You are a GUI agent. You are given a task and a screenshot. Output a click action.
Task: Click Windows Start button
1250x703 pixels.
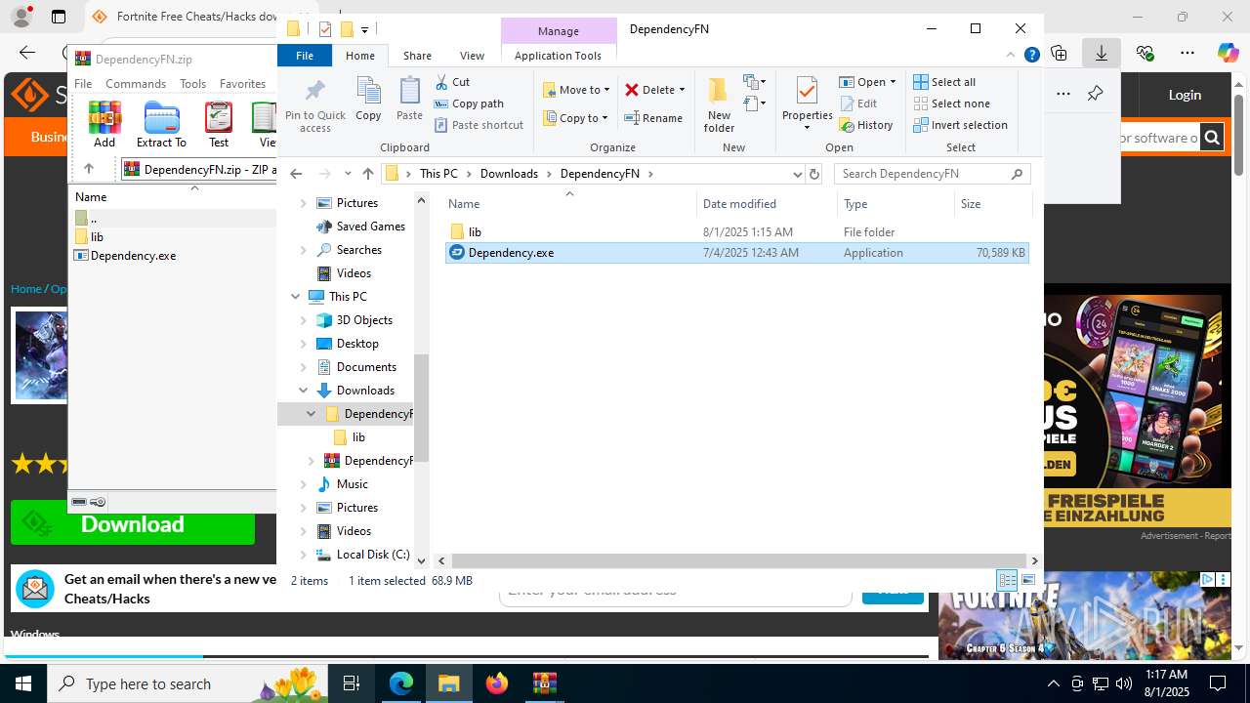pos(23,683)
